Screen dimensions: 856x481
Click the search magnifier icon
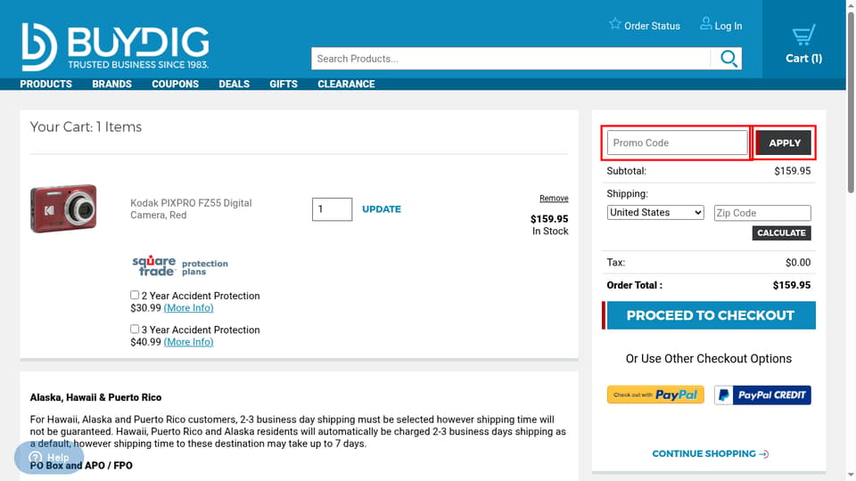(x=728, y=59)
